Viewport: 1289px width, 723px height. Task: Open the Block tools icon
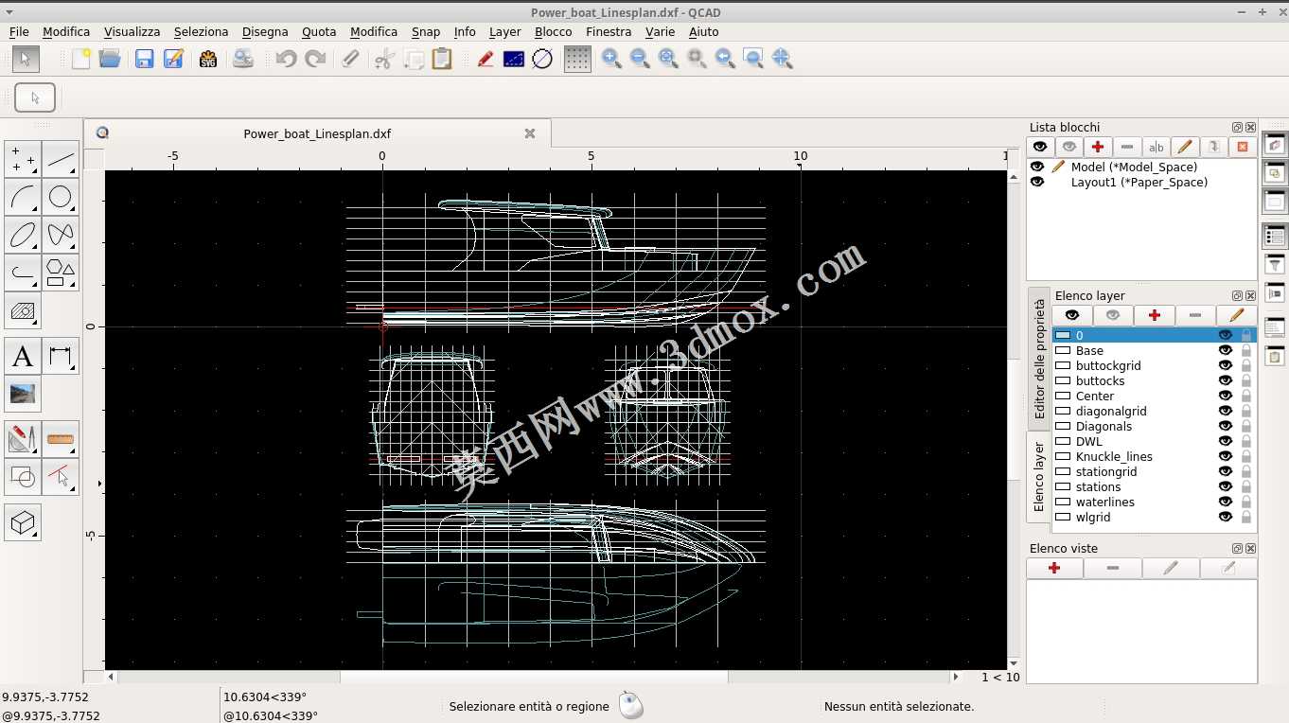pyautogui.click(x=23, y=477)
